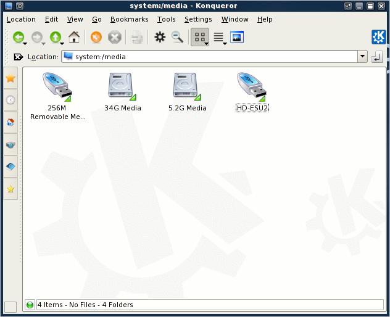Open the Network sidebar tab
This screenshot has width=390, height=317.
coord(10,144)
